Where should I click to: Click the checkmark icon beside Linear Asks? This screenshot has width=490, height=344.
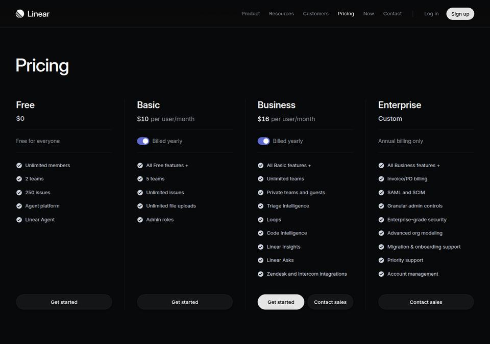point(261,260)
